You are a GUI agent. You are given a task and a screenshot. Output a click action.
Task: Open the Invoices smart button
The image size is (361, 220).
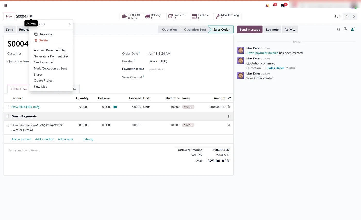pyautogui.click(x=178, y=16)
